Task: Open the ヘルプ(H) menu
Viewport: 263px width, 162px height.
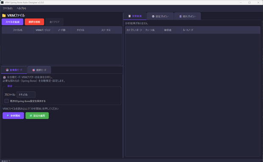Action: tap(21, 8)
